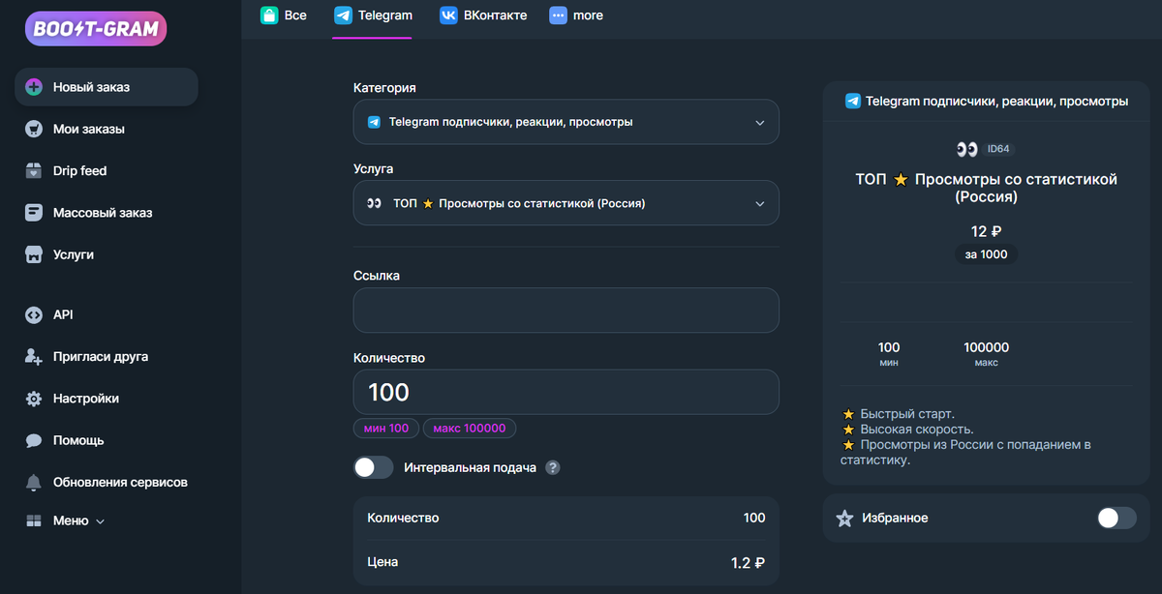Click the 100 value in the Количество summary row
Viewport: 1162px width, 594px height.
(754, 518)
